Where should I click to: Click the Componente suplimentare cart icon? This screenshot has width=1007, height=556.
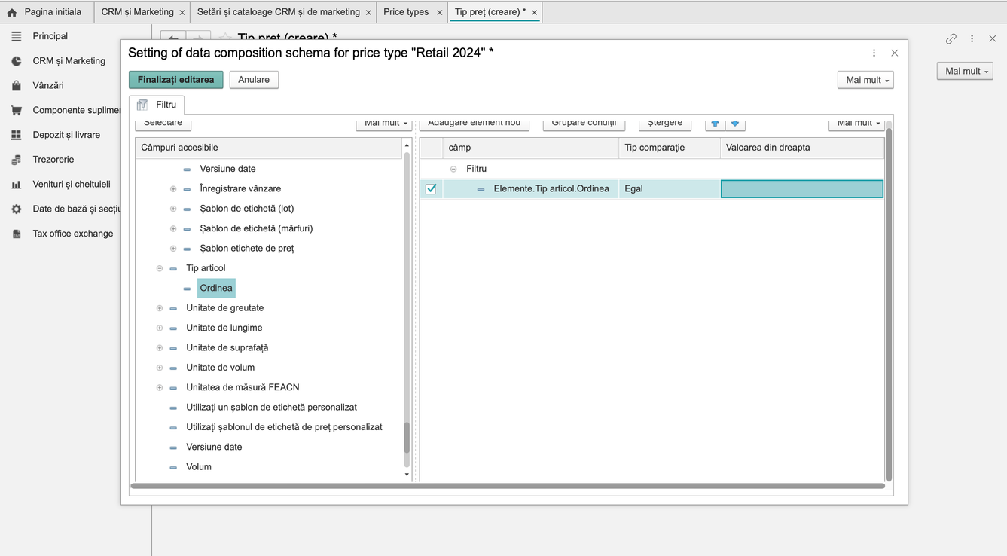click(x=16, y=110)
